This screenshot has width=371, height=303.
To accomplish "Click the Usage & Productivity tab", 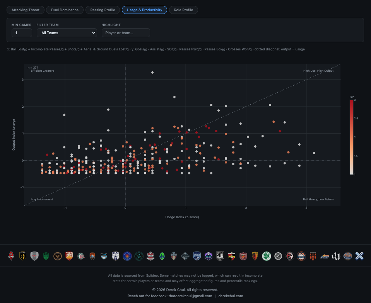I will click(144, 10).
